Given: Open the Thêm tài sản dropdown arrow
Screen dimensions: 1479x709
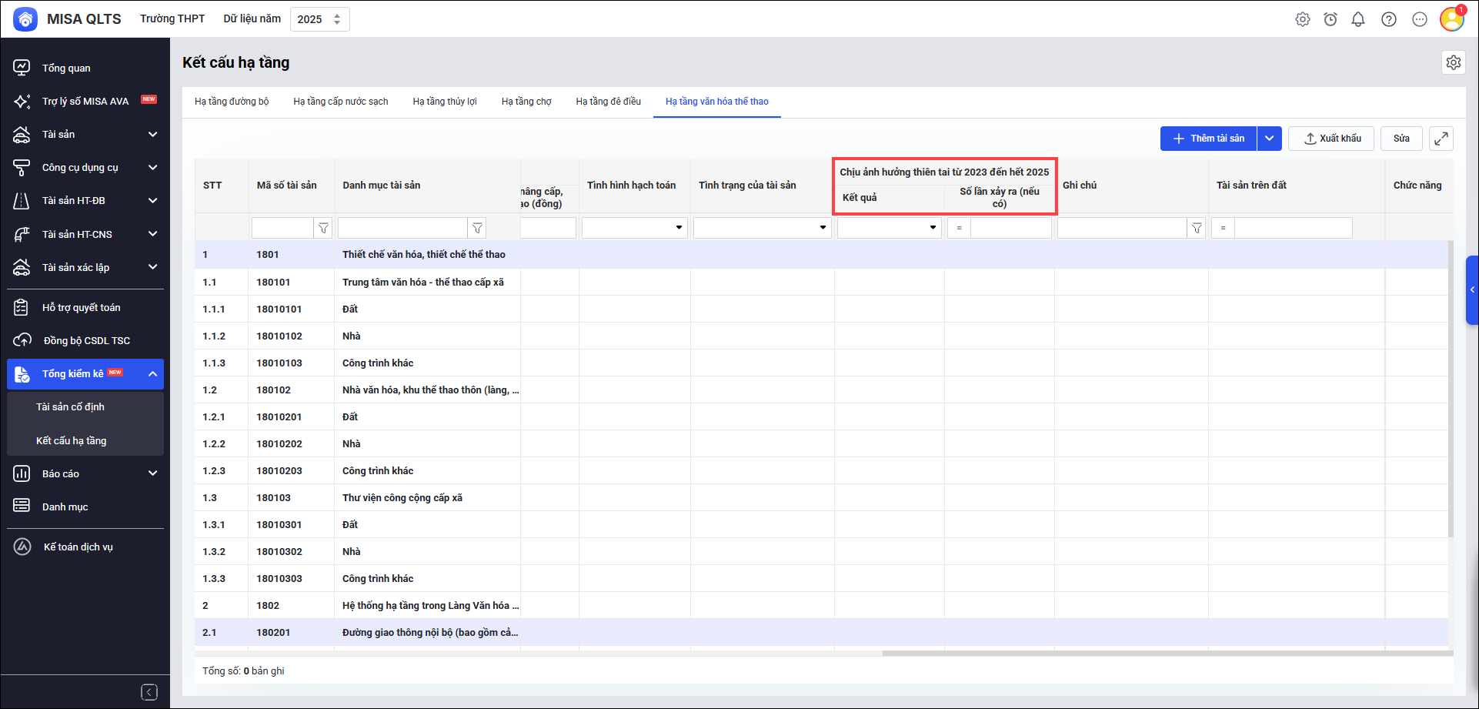Looking at the screenshot, I should (1269, 139).
